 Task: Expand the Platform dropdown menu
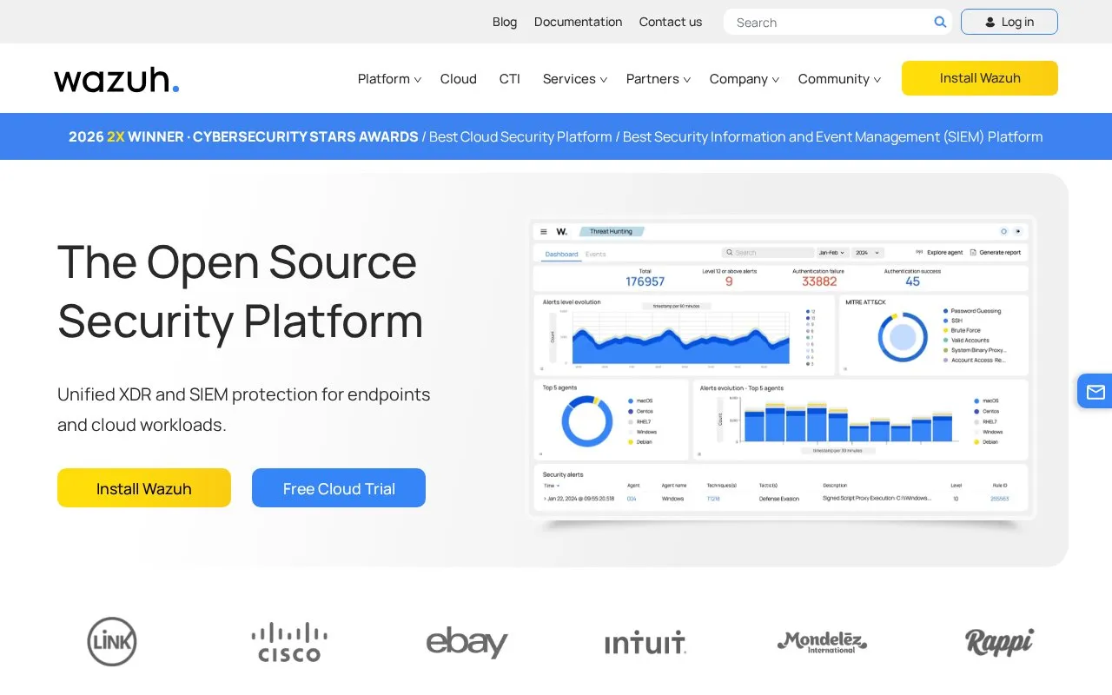[x=389, y=79]
